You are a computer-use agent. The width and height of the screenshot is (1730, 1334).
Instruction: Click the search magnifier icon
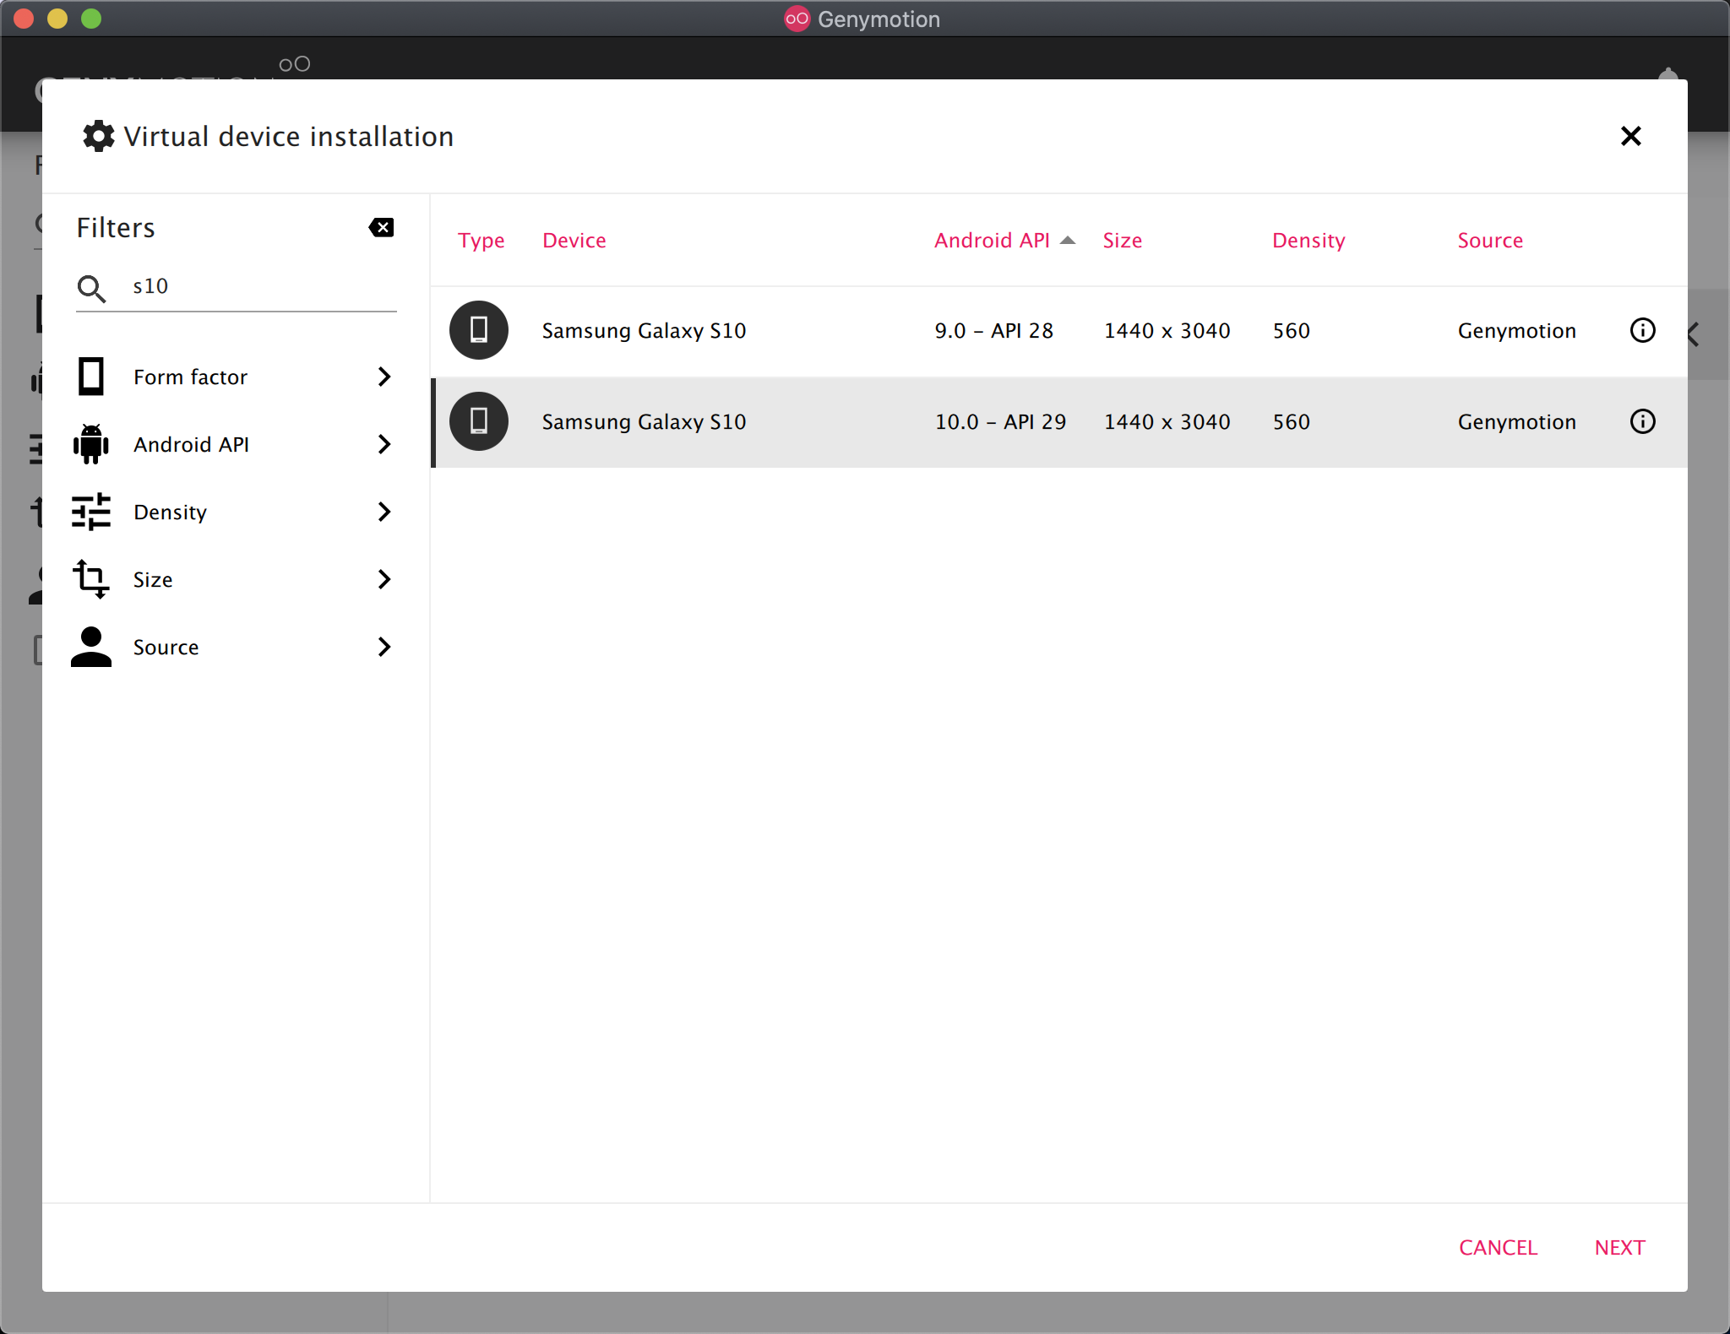pos(91,288)
